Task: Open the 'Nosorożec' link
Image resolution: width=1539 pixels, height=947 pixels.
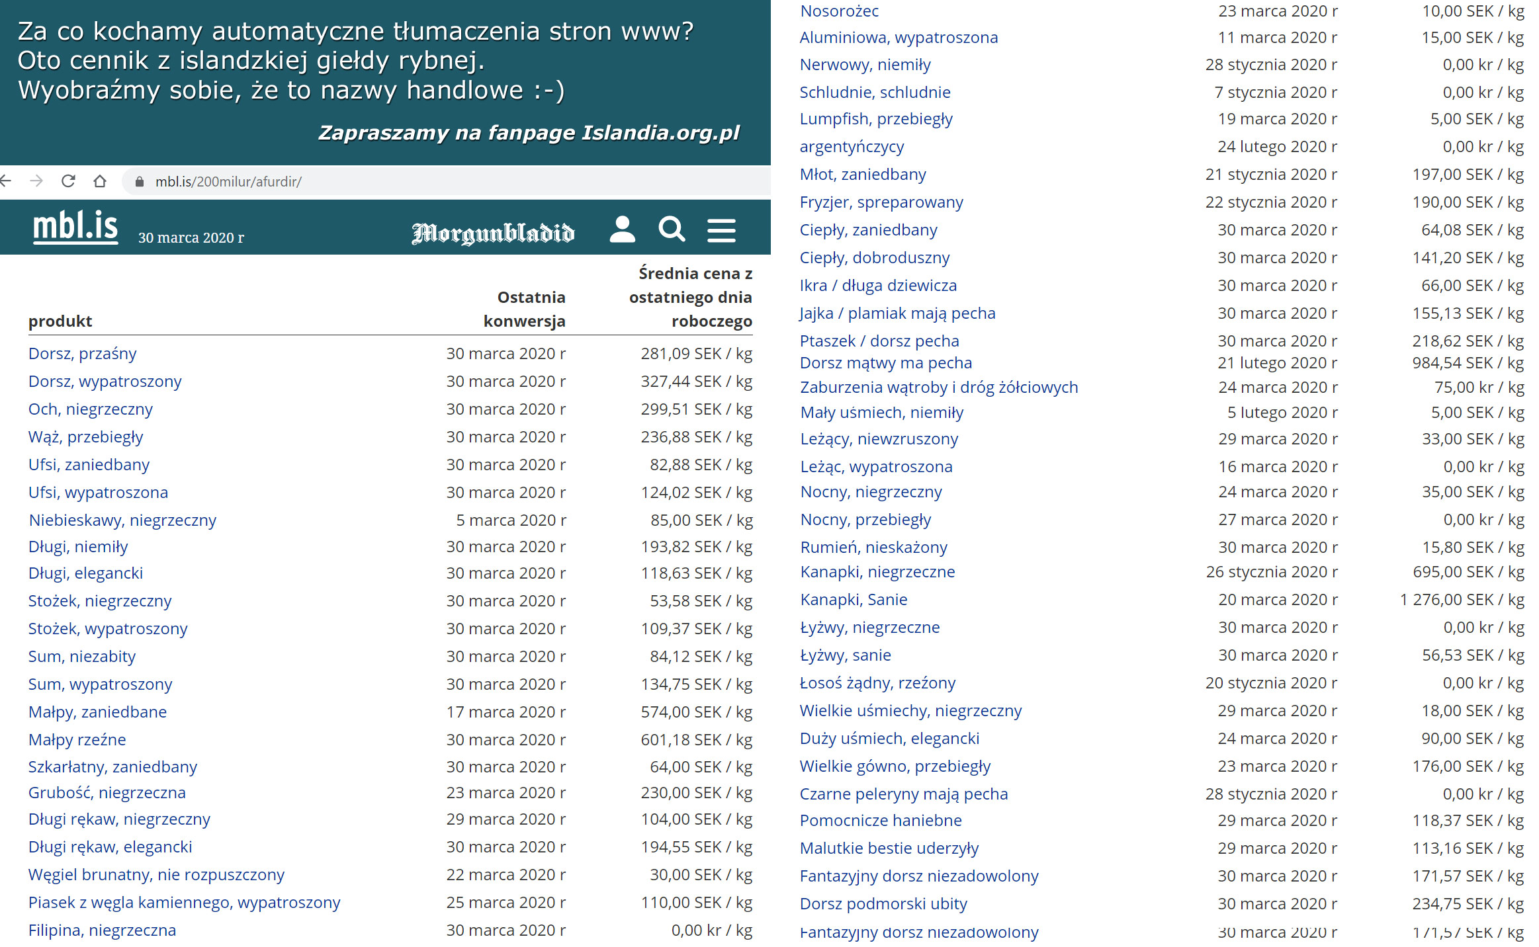Action: point(839,11)
